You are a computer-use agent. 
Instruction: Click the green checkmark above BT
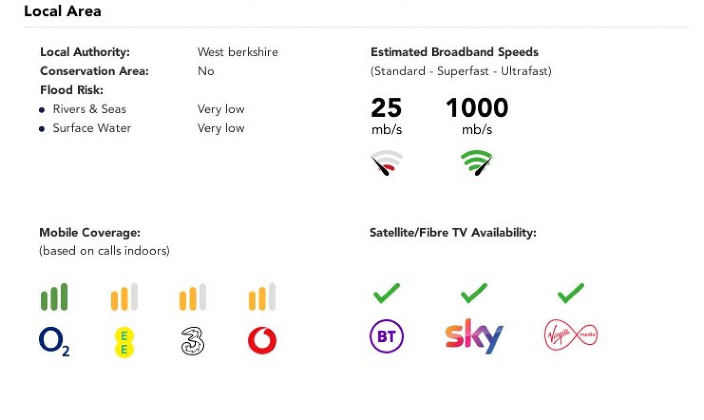point(386,293)
